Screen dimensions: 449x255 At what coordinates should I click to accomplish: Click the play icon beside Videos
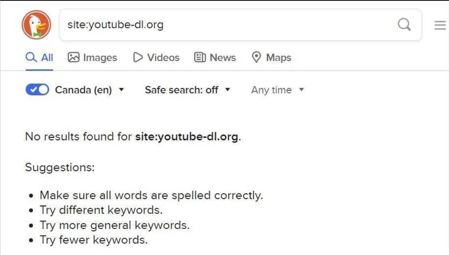[x=138, y=58]
